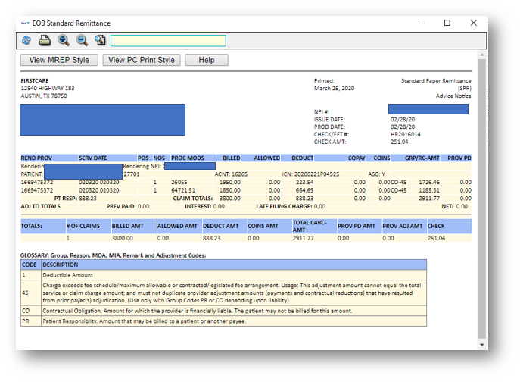Click the refresh icon in the toolbar
This screenshot has width=520, height=382.
pyautogui.click(x=26, y=40)
